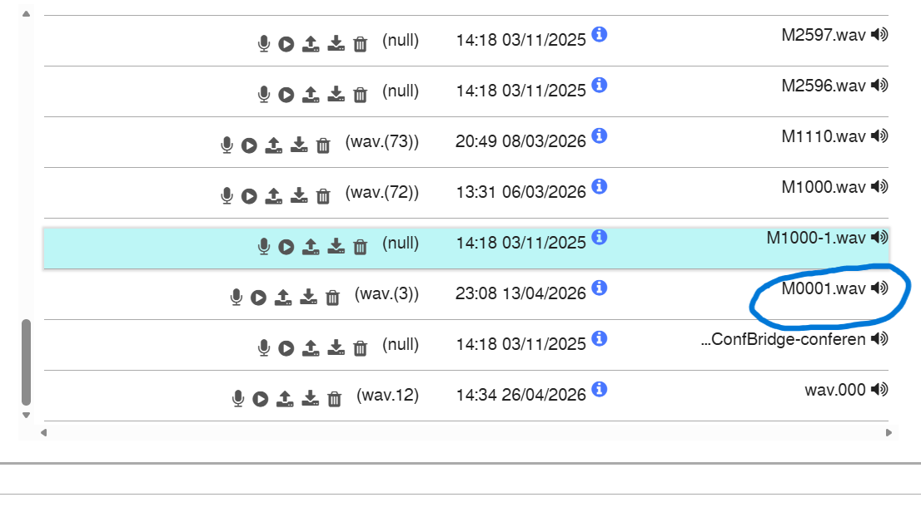Click the microphone record icon for M2597.wav

(x=264, y=44)
